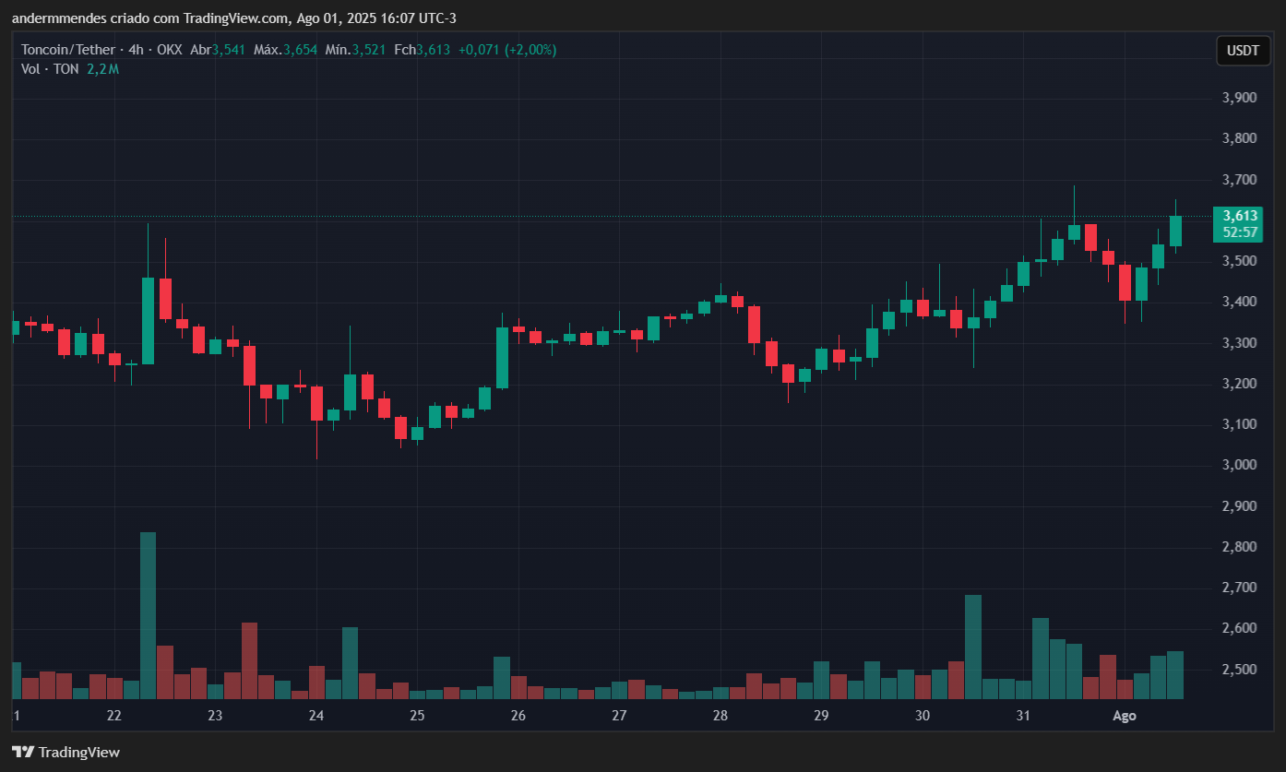Click the 3,200 price axis label
This screenshot has height=772, width=1286.
point(1239,383)
